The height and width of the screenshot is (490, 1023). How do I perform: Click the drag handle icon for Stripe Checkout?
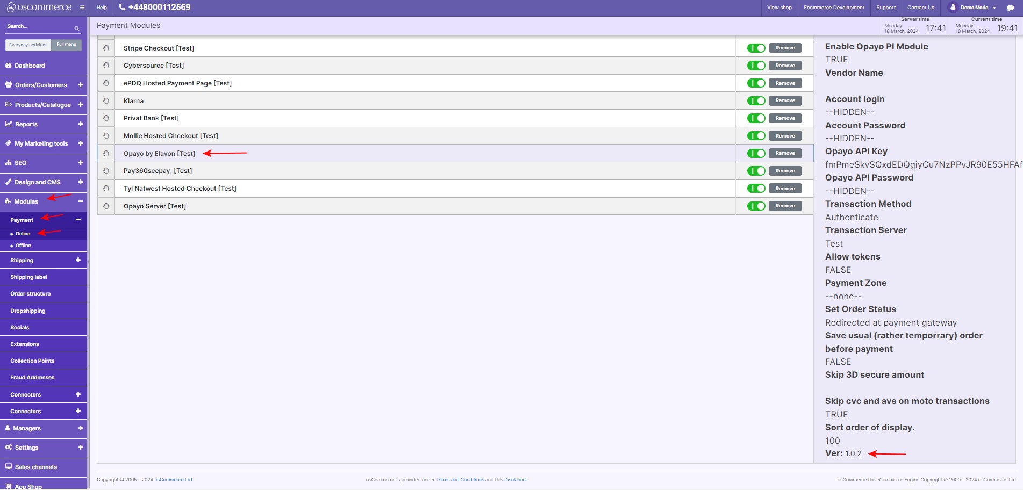tap(106, 48)
